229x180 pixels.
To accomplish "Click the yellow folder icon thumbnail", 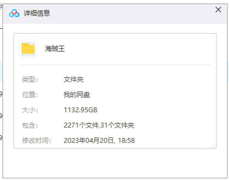I will pyautogui.click(x=28, y=49).
